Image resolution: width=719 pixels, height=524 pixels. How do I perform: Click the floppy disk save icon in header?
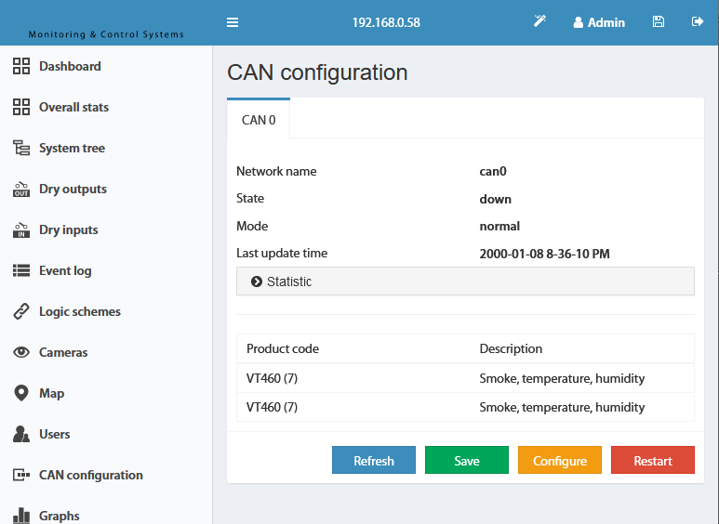(658, 21)
